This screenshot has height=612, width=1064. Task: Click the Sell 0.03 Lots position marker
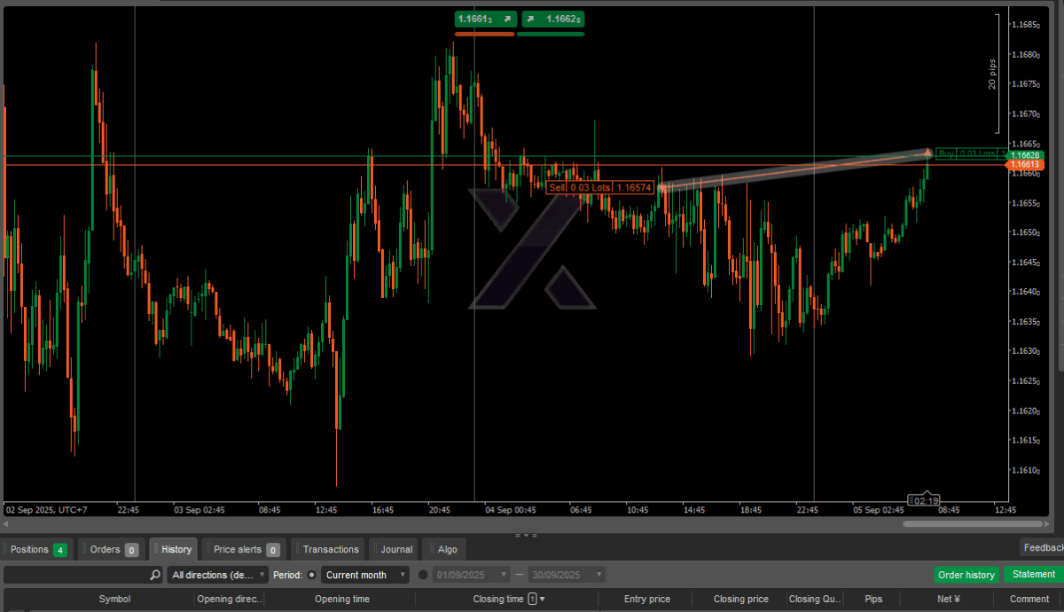(x=599, y=187)
